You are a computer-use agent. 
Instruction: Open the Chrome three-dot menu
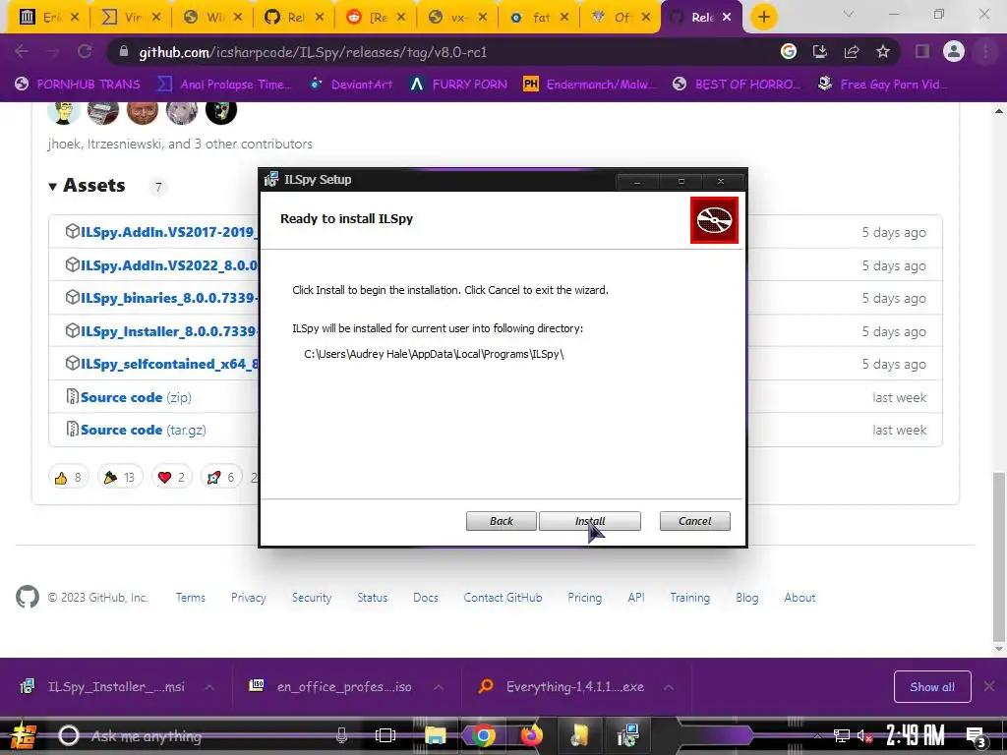coord(985,51)
